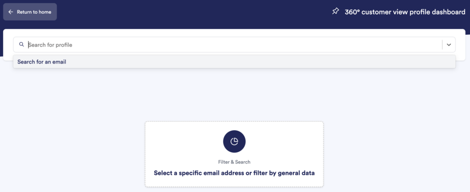470x192 pixels.
Task: Click the back arrow icon
Action: click(x=11, y=12)
